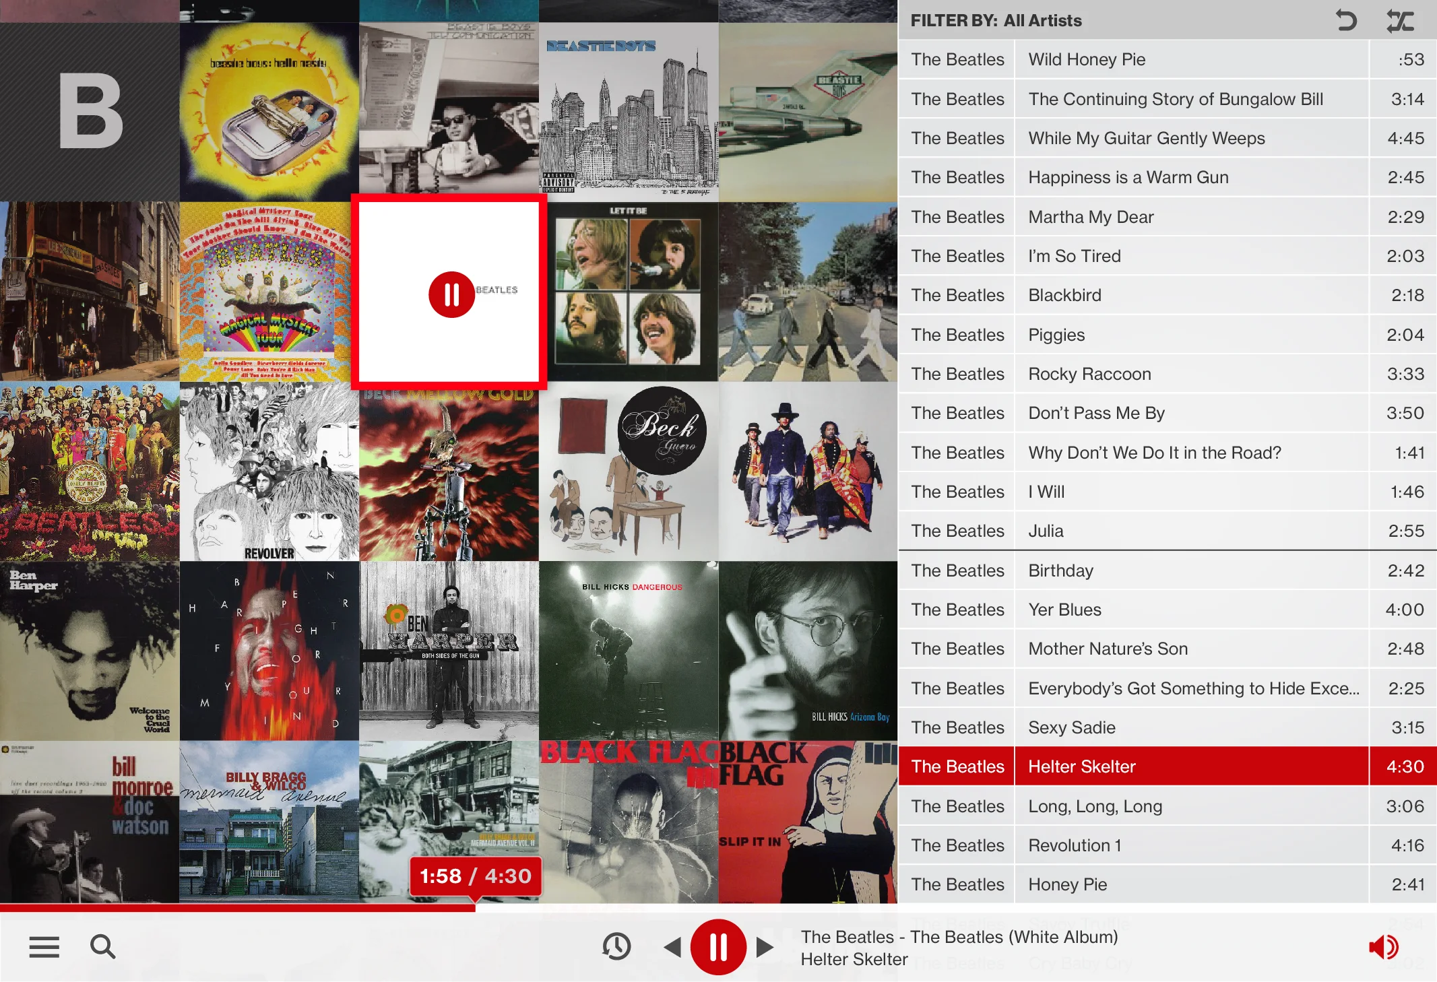Play the track Revolution 1

(x=1167, y=845)
